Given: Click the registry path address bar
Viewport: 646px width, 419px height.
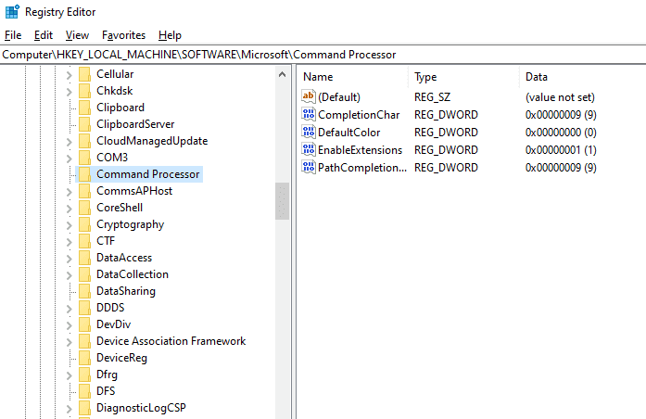Looking at the screenshot, I should point(323,55).
